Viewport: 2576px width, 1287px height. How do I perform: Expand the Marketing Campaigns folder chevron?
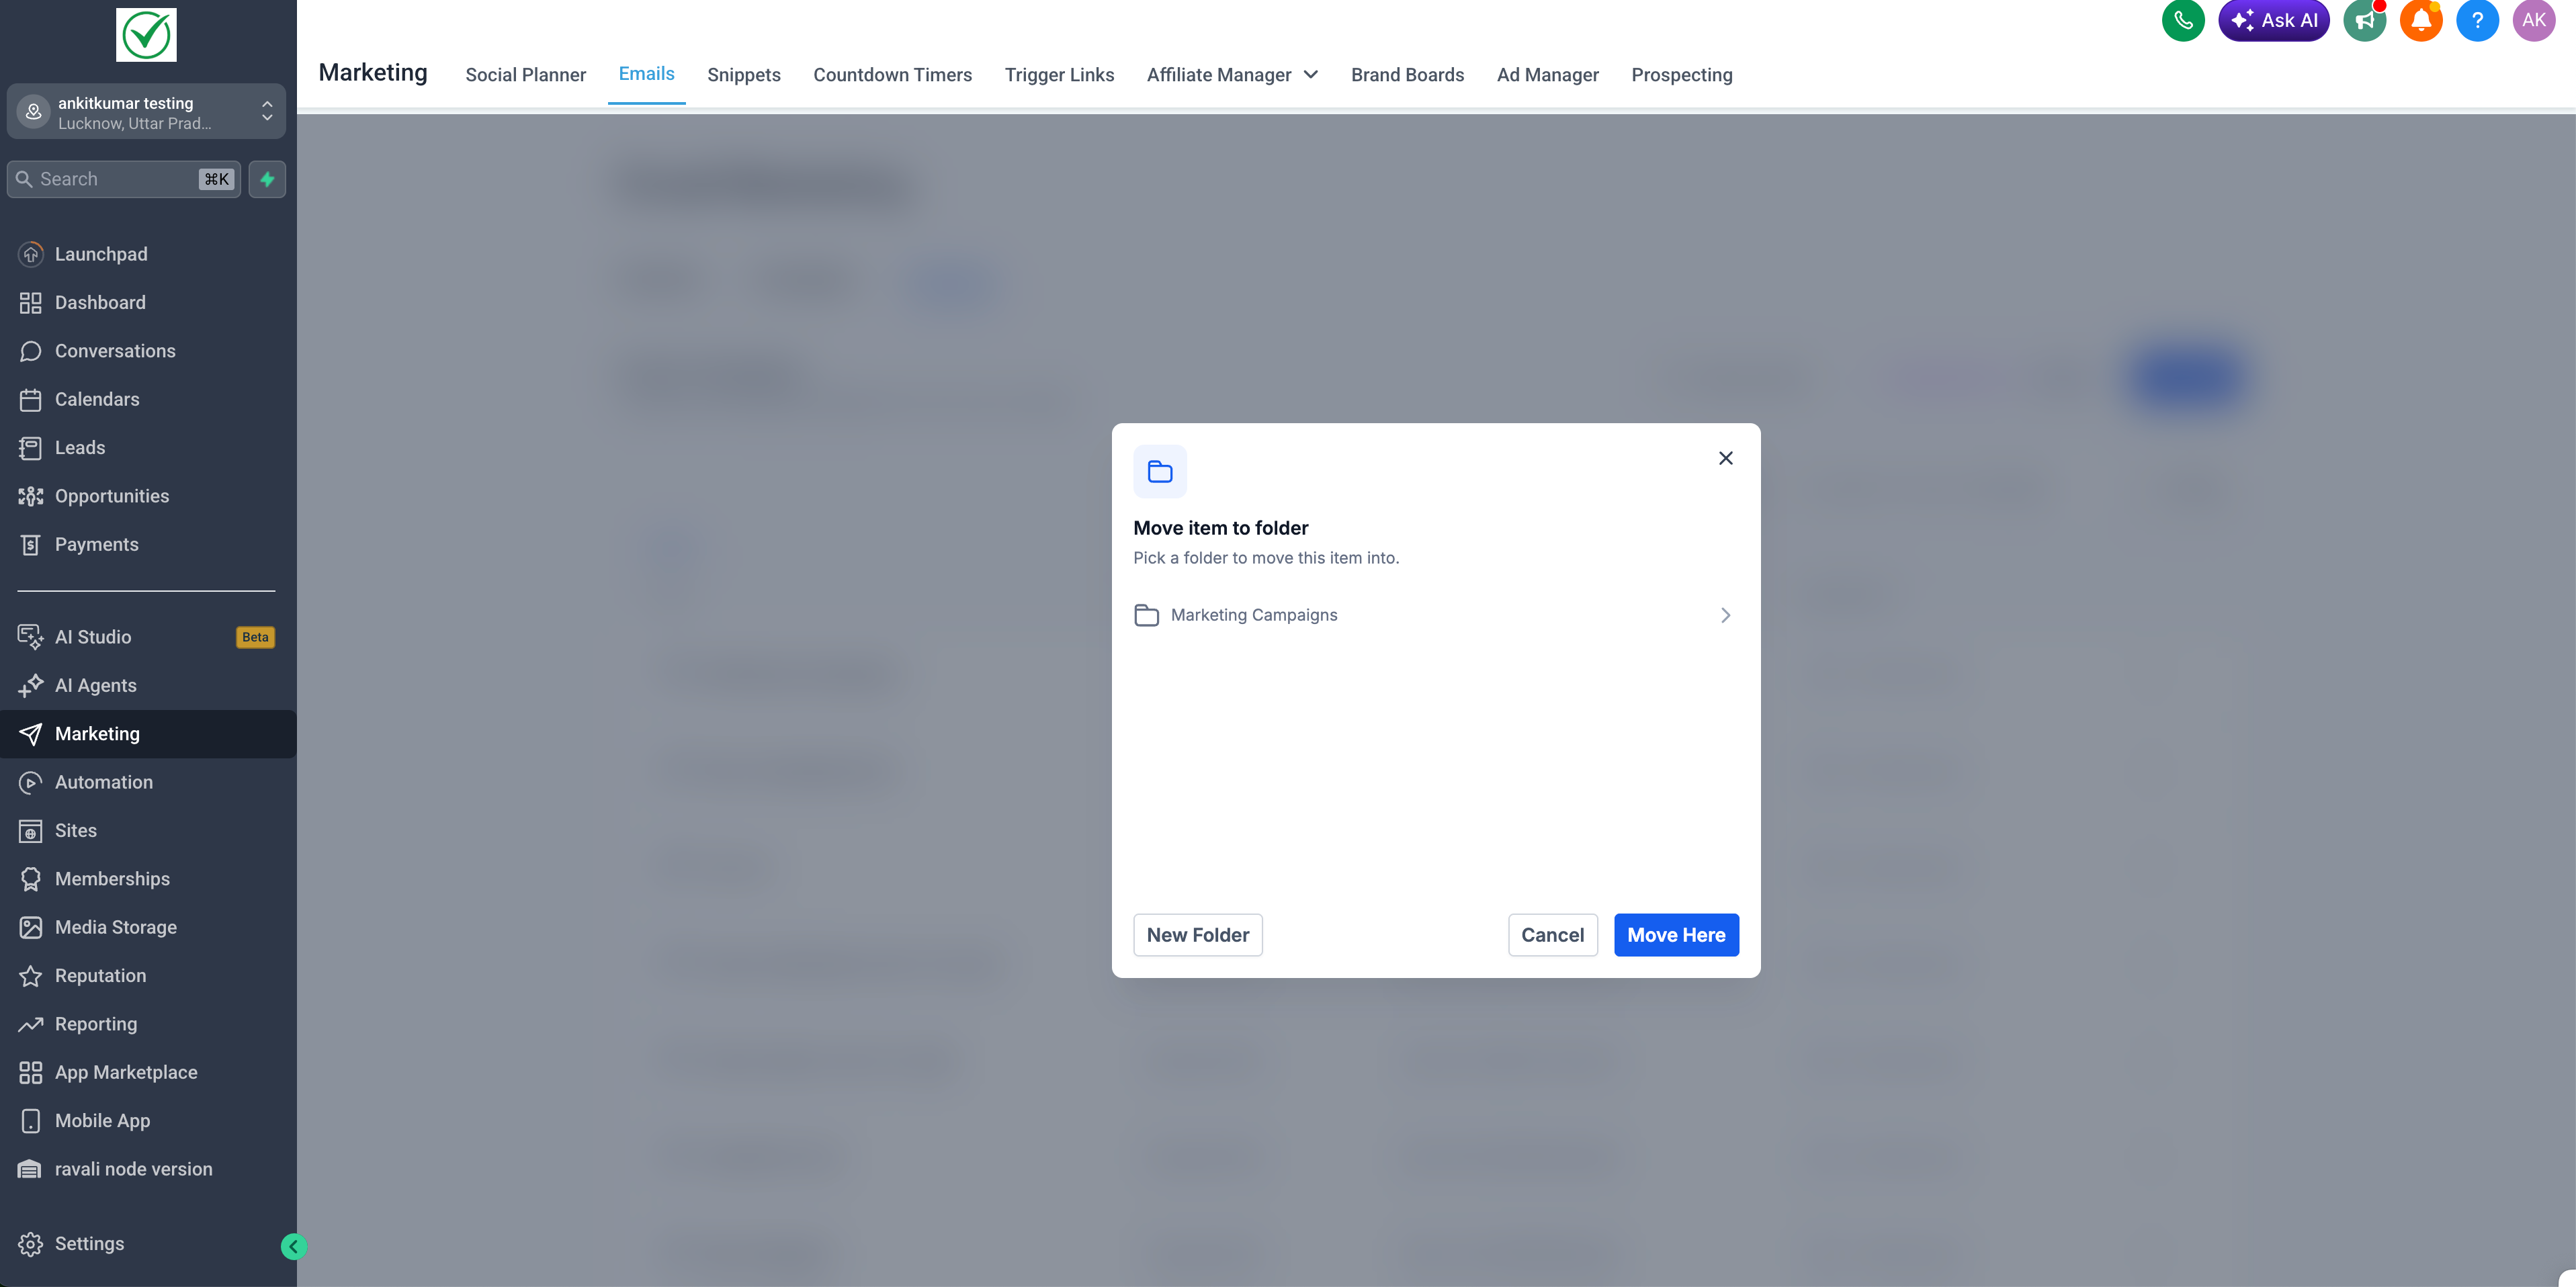[x=1725, y=615]
